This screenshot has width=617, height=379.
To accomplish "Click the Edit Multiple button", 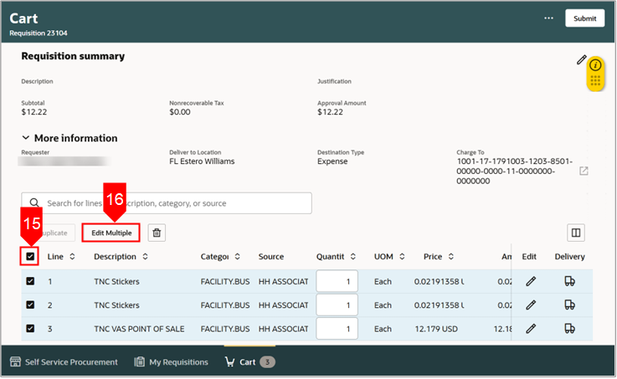I will coord(111,233).
